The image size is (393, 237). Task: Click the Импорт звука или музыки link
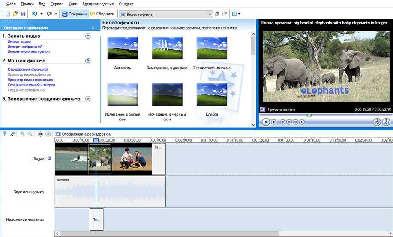[29, 52]
